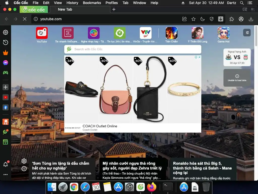Click news feed info icon
Image resolution: width=258 pixels, height=194 pixels.
[x=24, y=168]
